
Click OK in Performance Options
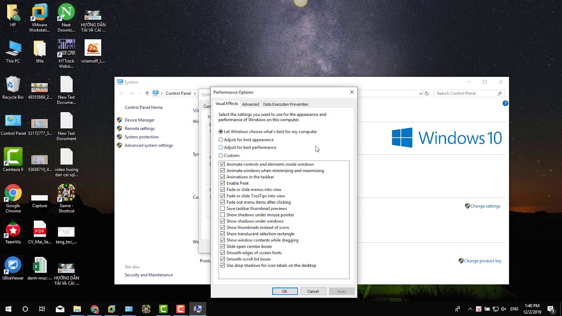[285, 291]
